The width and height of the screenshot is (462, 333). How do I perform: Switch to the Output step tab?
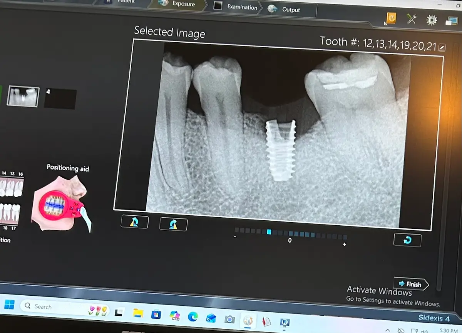click(290, 10)
